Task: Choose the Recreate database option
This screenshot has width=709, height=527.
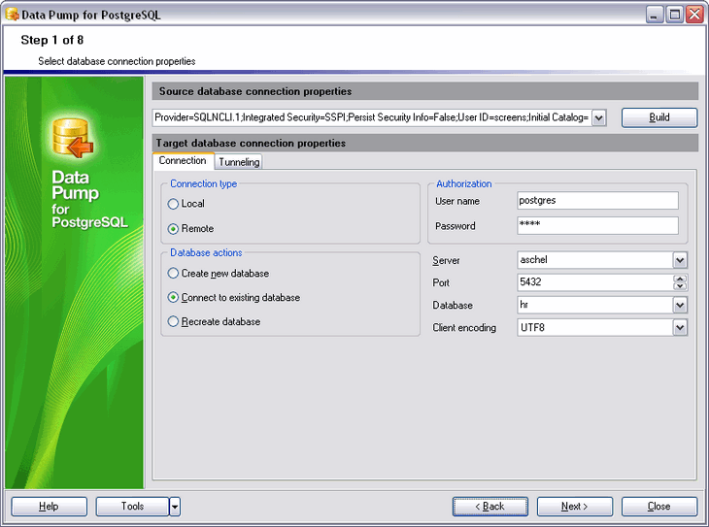Action: [174, 322]
